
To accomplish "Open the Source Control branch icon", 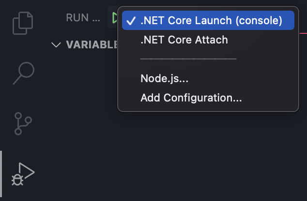I will pos(23,124).
